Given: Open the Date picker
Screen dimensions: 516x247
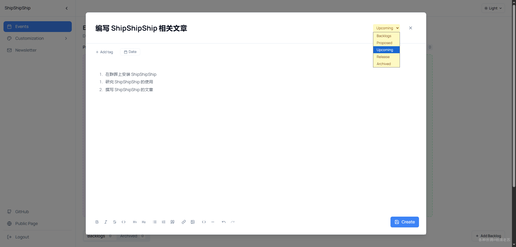Looking at the screenshot, I should (130, 52).
